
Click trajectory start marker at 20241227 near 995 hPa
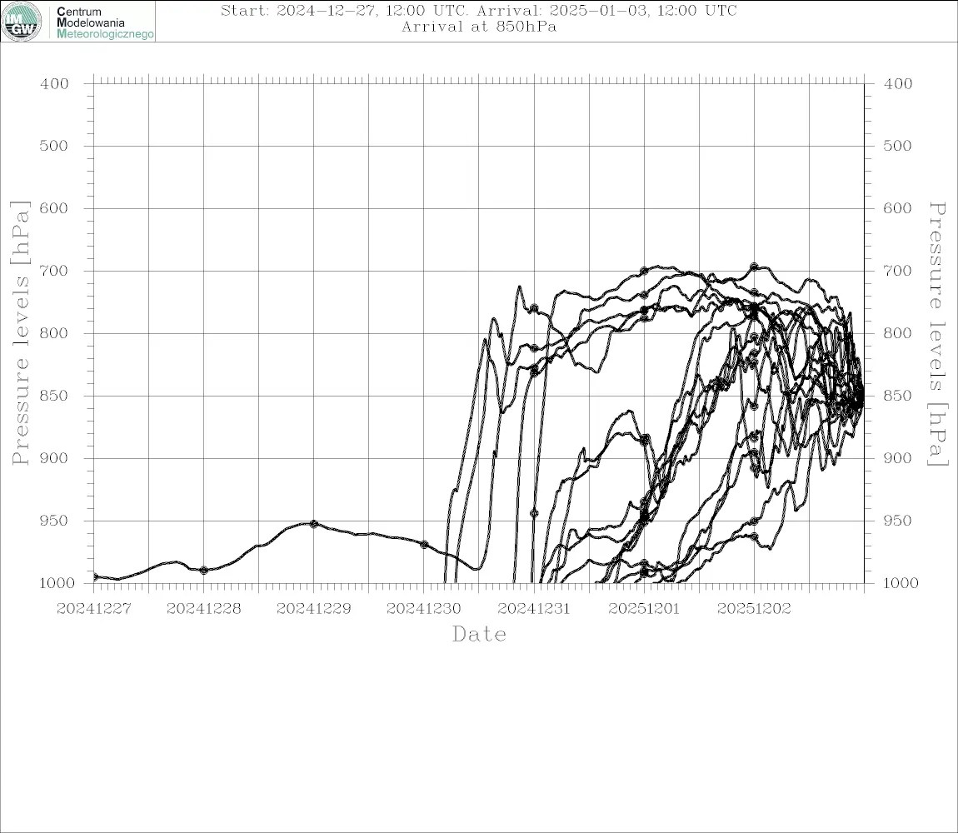click(95, 576)
